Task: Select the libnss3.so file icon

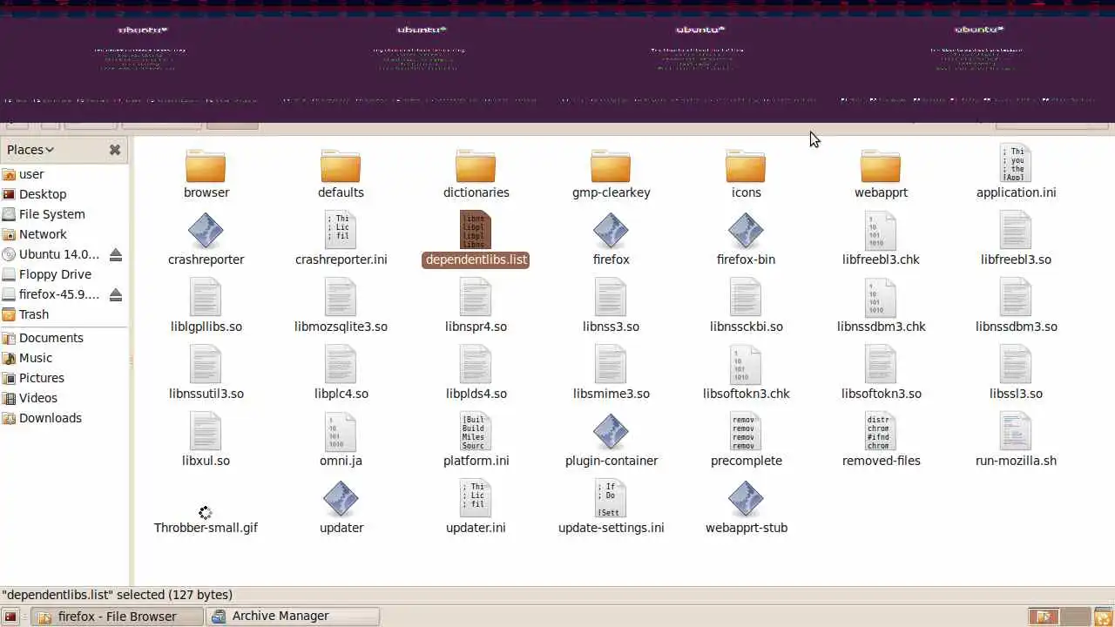Action: (611, 298)
